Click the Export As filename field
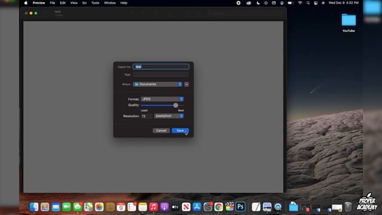382x215 pixels. [161, 66]
